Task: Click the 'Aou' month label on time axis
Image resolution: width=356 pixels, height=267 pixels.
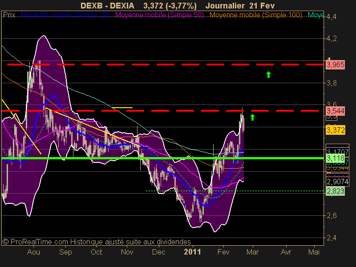Action: tap(33, 252)
